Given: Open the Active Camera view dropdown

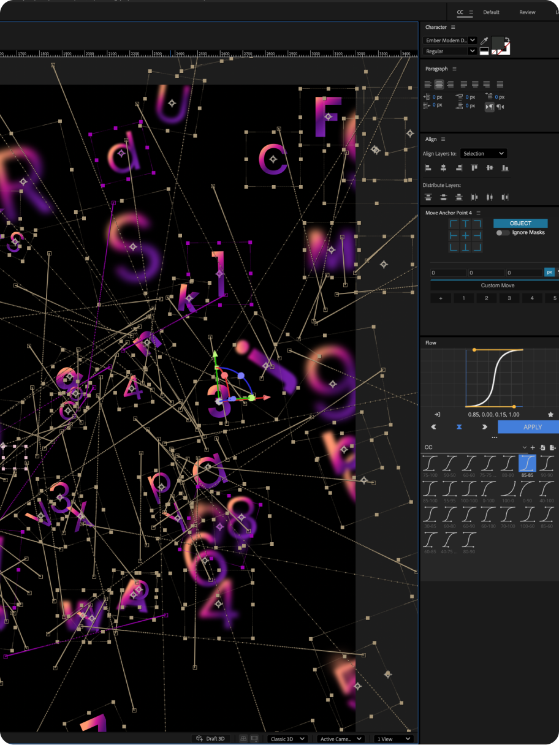Looking at the screenshot, I should [x=341, y=739].
